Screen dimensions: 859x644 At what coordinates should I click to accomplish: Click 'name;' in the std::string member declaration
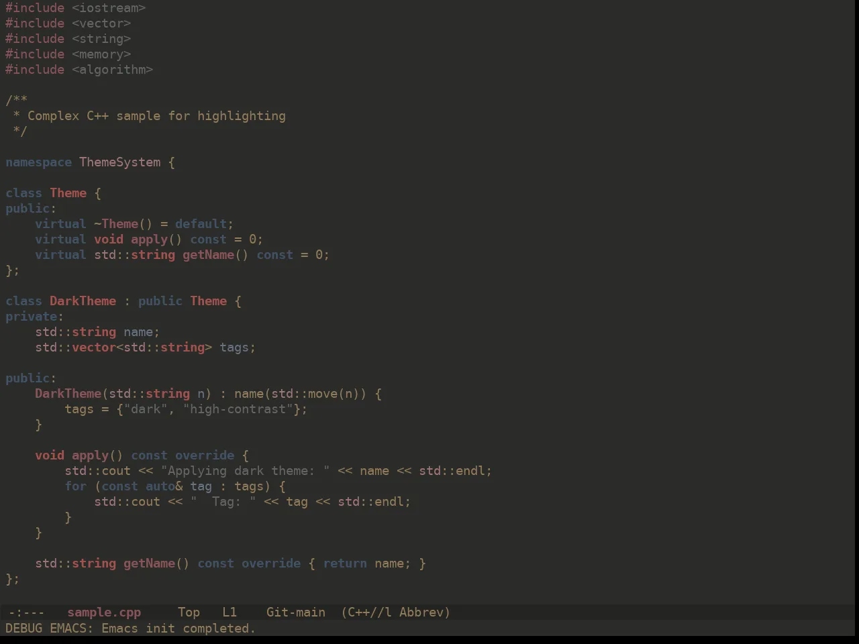[x=142, y=332]
